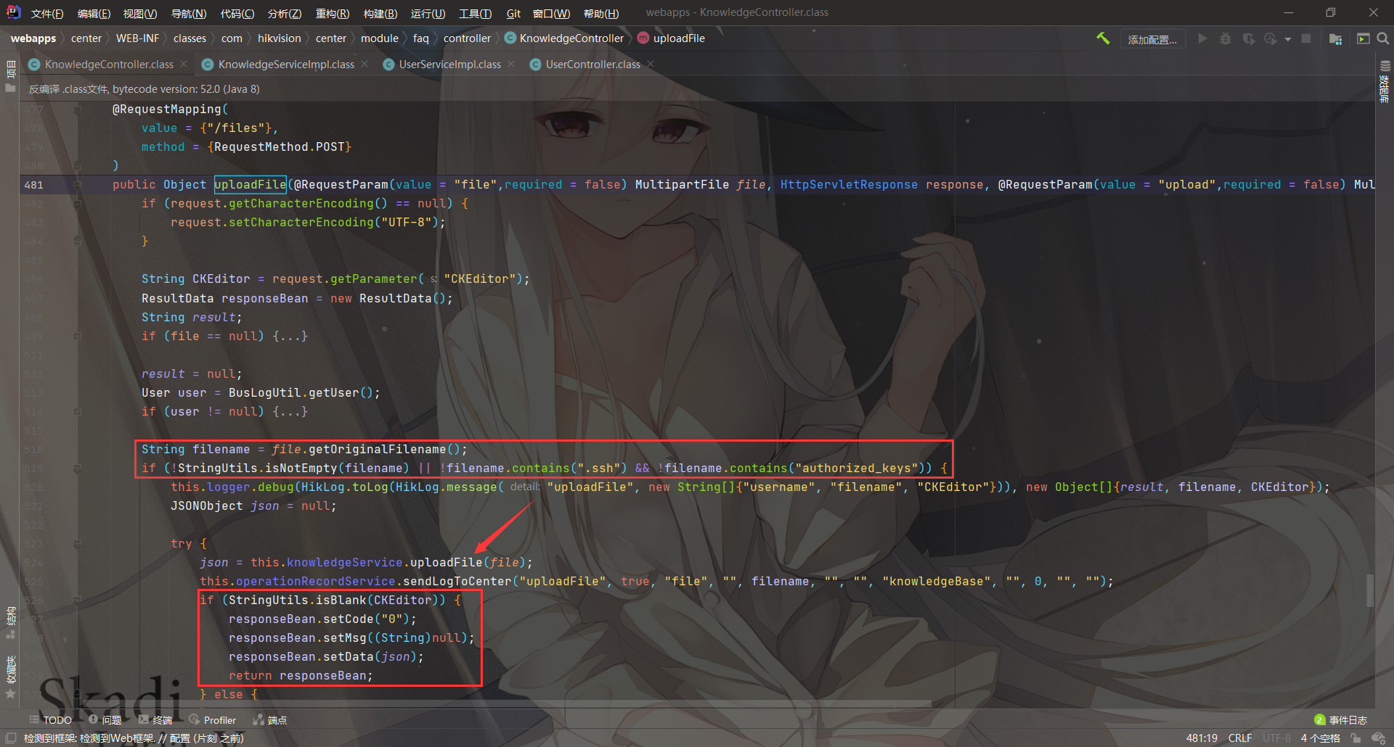This screenshot has height=747, width=1394.
Task: Click the Run Anything terminal icon
Action: click(1363, 38)
